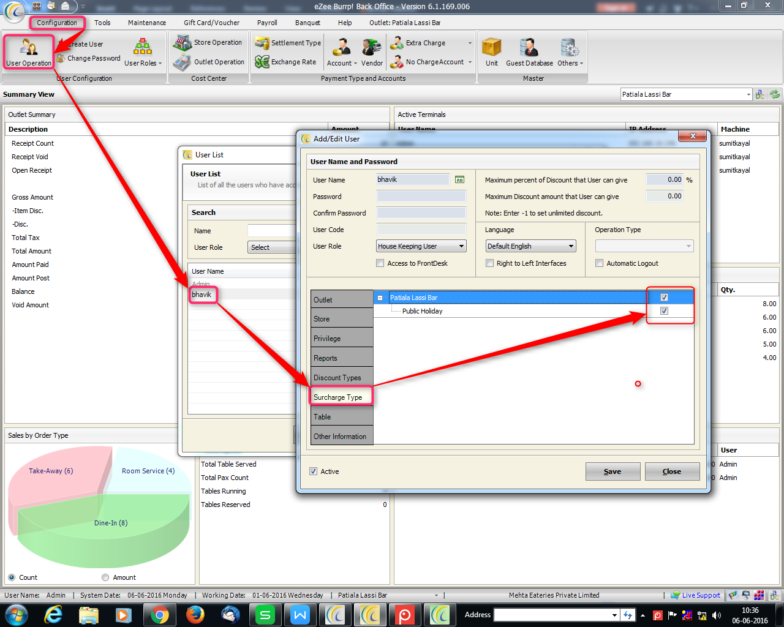Uncheck the Patiala Lassi Bar surcharge checkbox
This screenshot has width=784, height=627.
click(665, 298)
